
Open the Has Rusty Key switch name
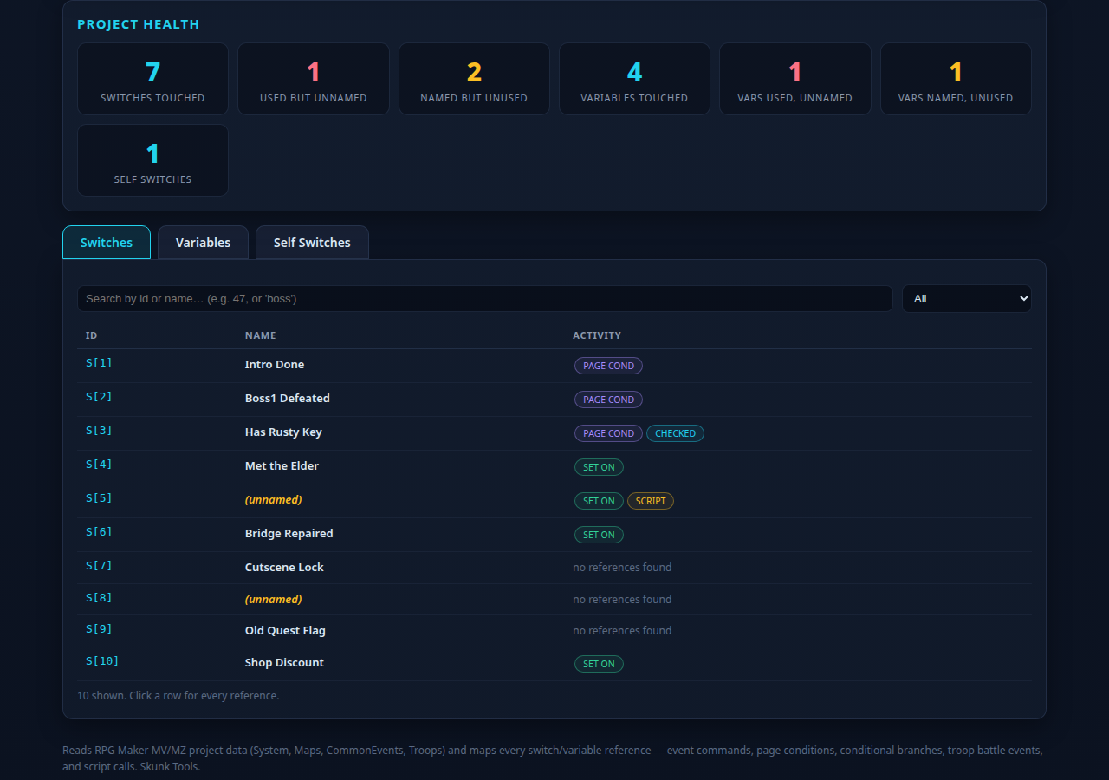[283, 432]
